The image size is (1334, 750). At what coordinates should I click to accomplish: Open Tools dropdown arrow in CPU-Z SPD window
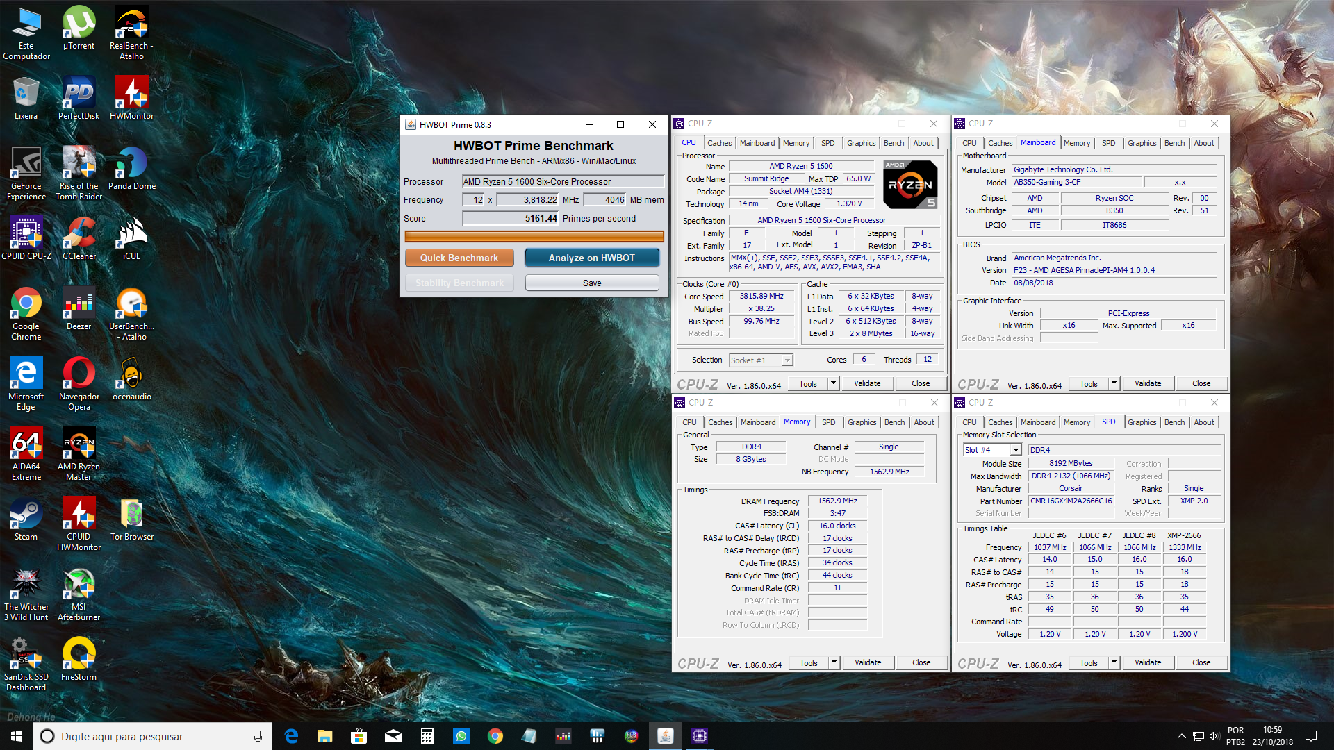pos(1114,662)
